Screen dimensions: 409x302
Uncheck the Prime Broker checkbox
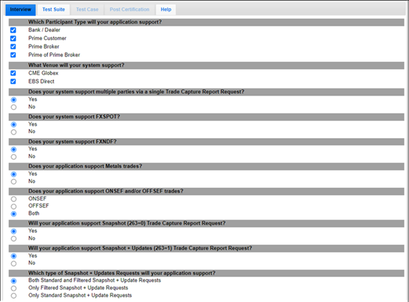tap(13, 46)
